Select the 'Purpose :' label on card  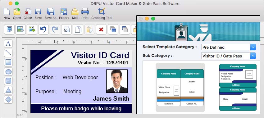(46, 92)
